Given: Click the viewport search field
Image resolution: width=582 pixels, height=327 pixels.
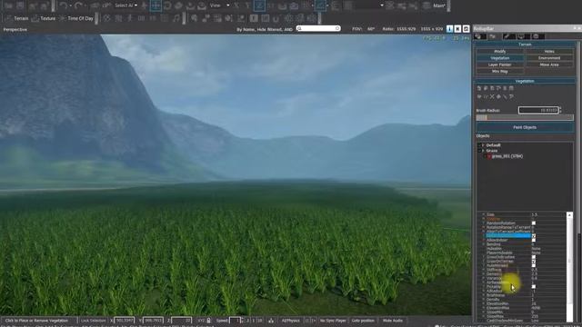Looking at the screenshot, I should tap(318, 28).
